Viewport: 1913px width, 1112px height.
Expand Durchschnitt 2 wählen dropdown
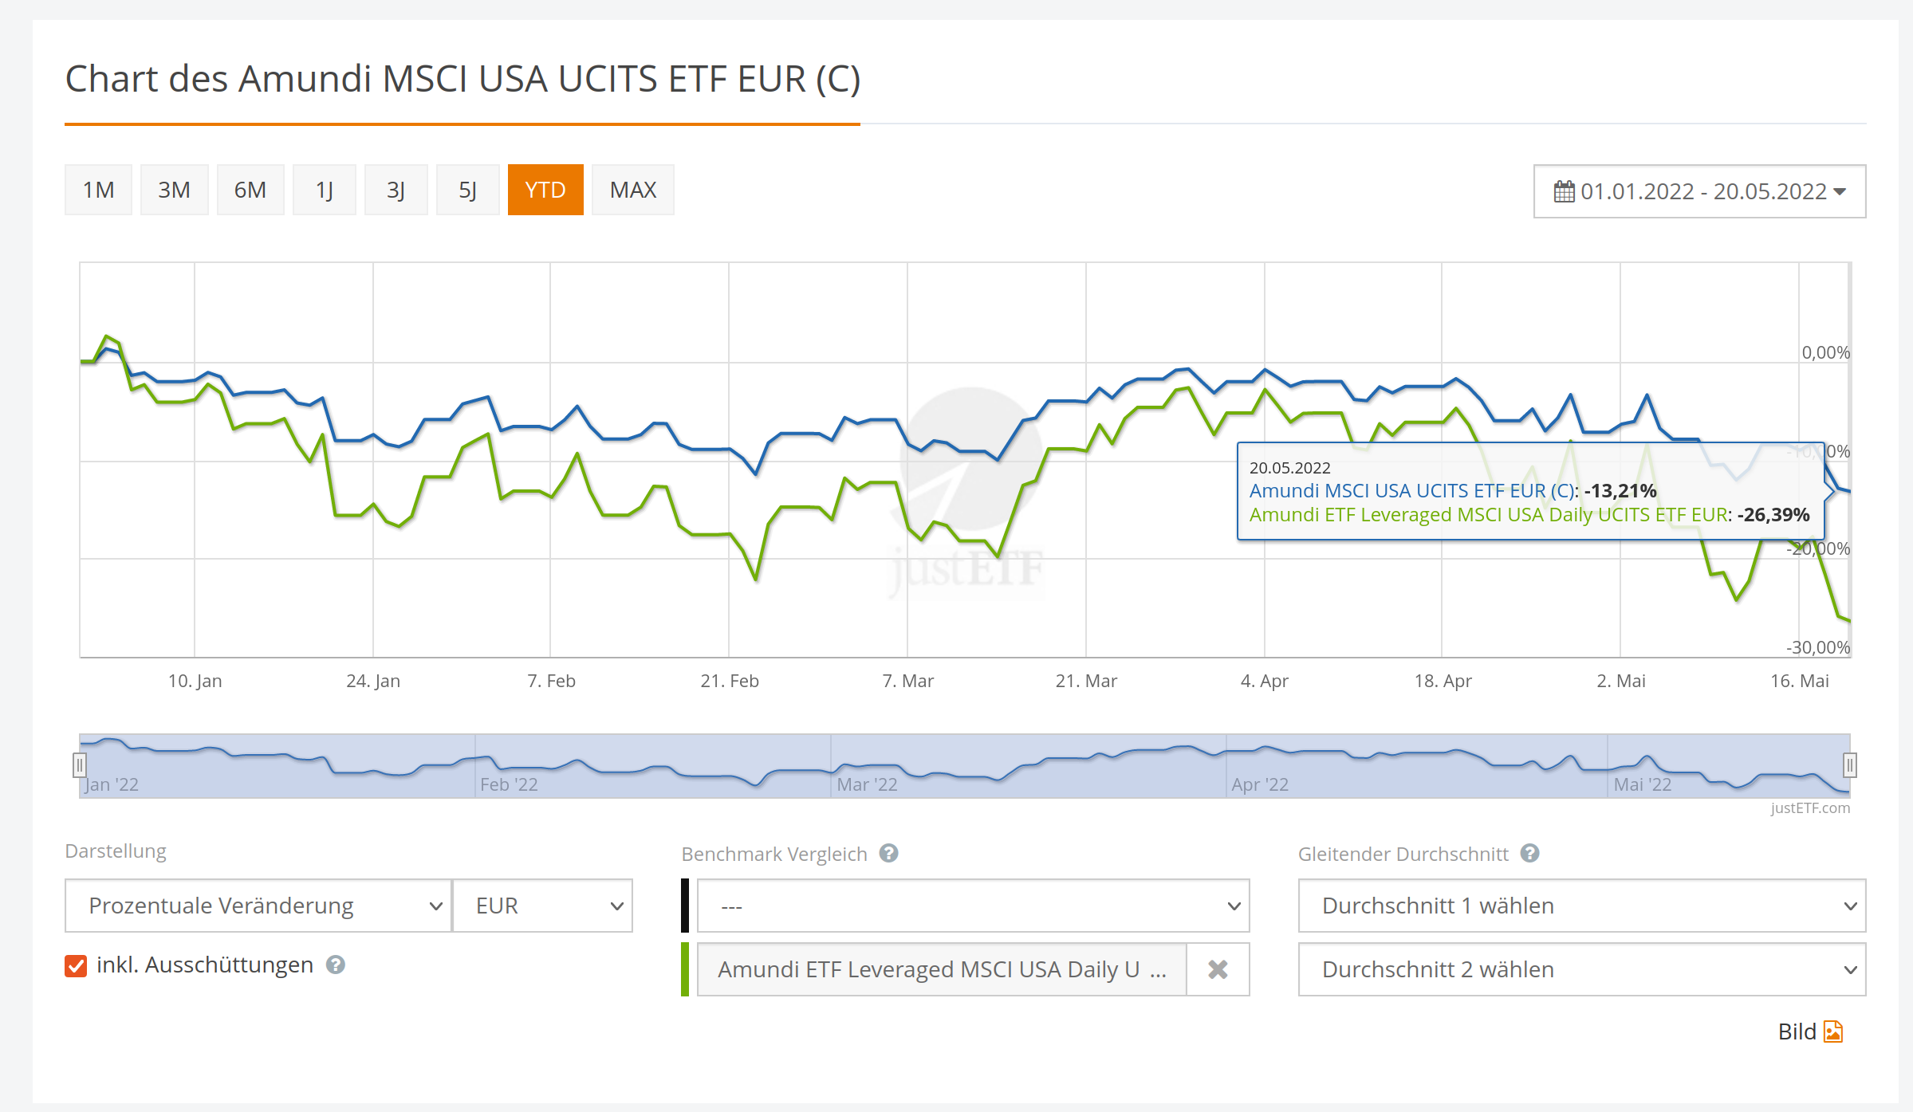[1581, 969]
